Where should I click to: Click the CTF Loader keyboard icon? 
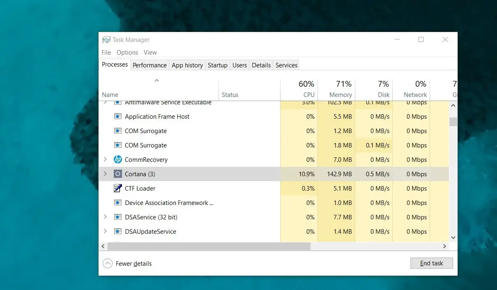[118, 188]
